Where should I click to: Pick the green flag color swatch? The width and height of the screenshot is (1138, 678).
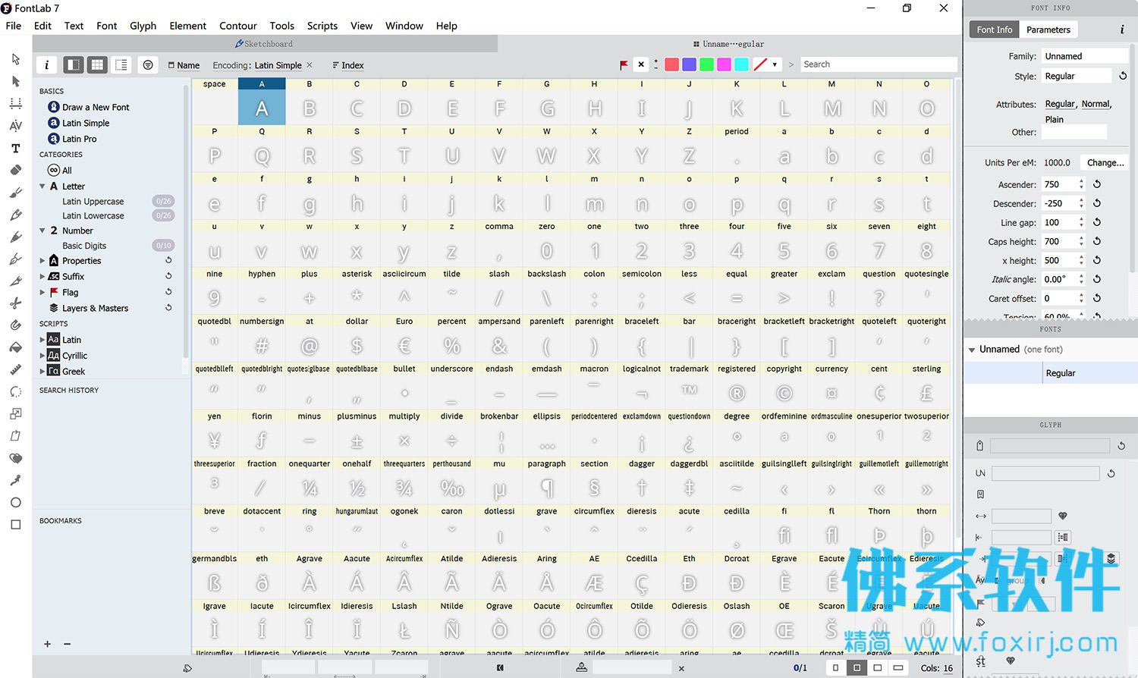(x=706, y=64)
